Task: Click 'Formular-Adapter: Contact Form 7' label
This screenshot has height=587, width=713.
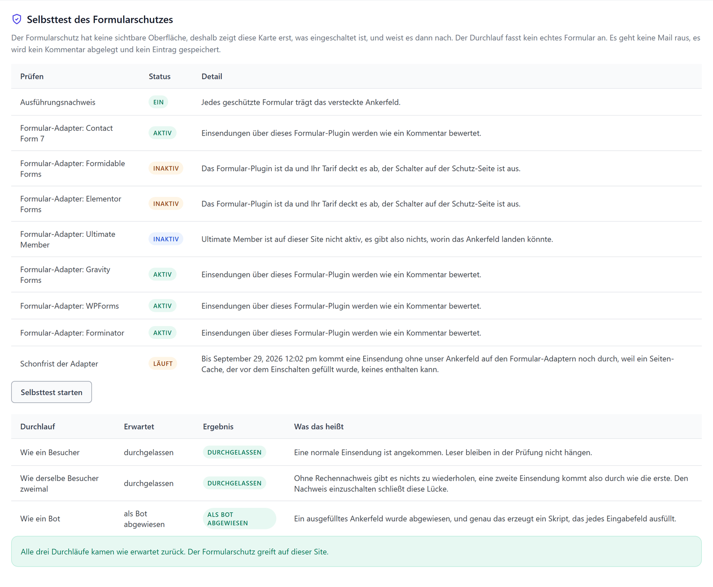Action: point(66,133)
